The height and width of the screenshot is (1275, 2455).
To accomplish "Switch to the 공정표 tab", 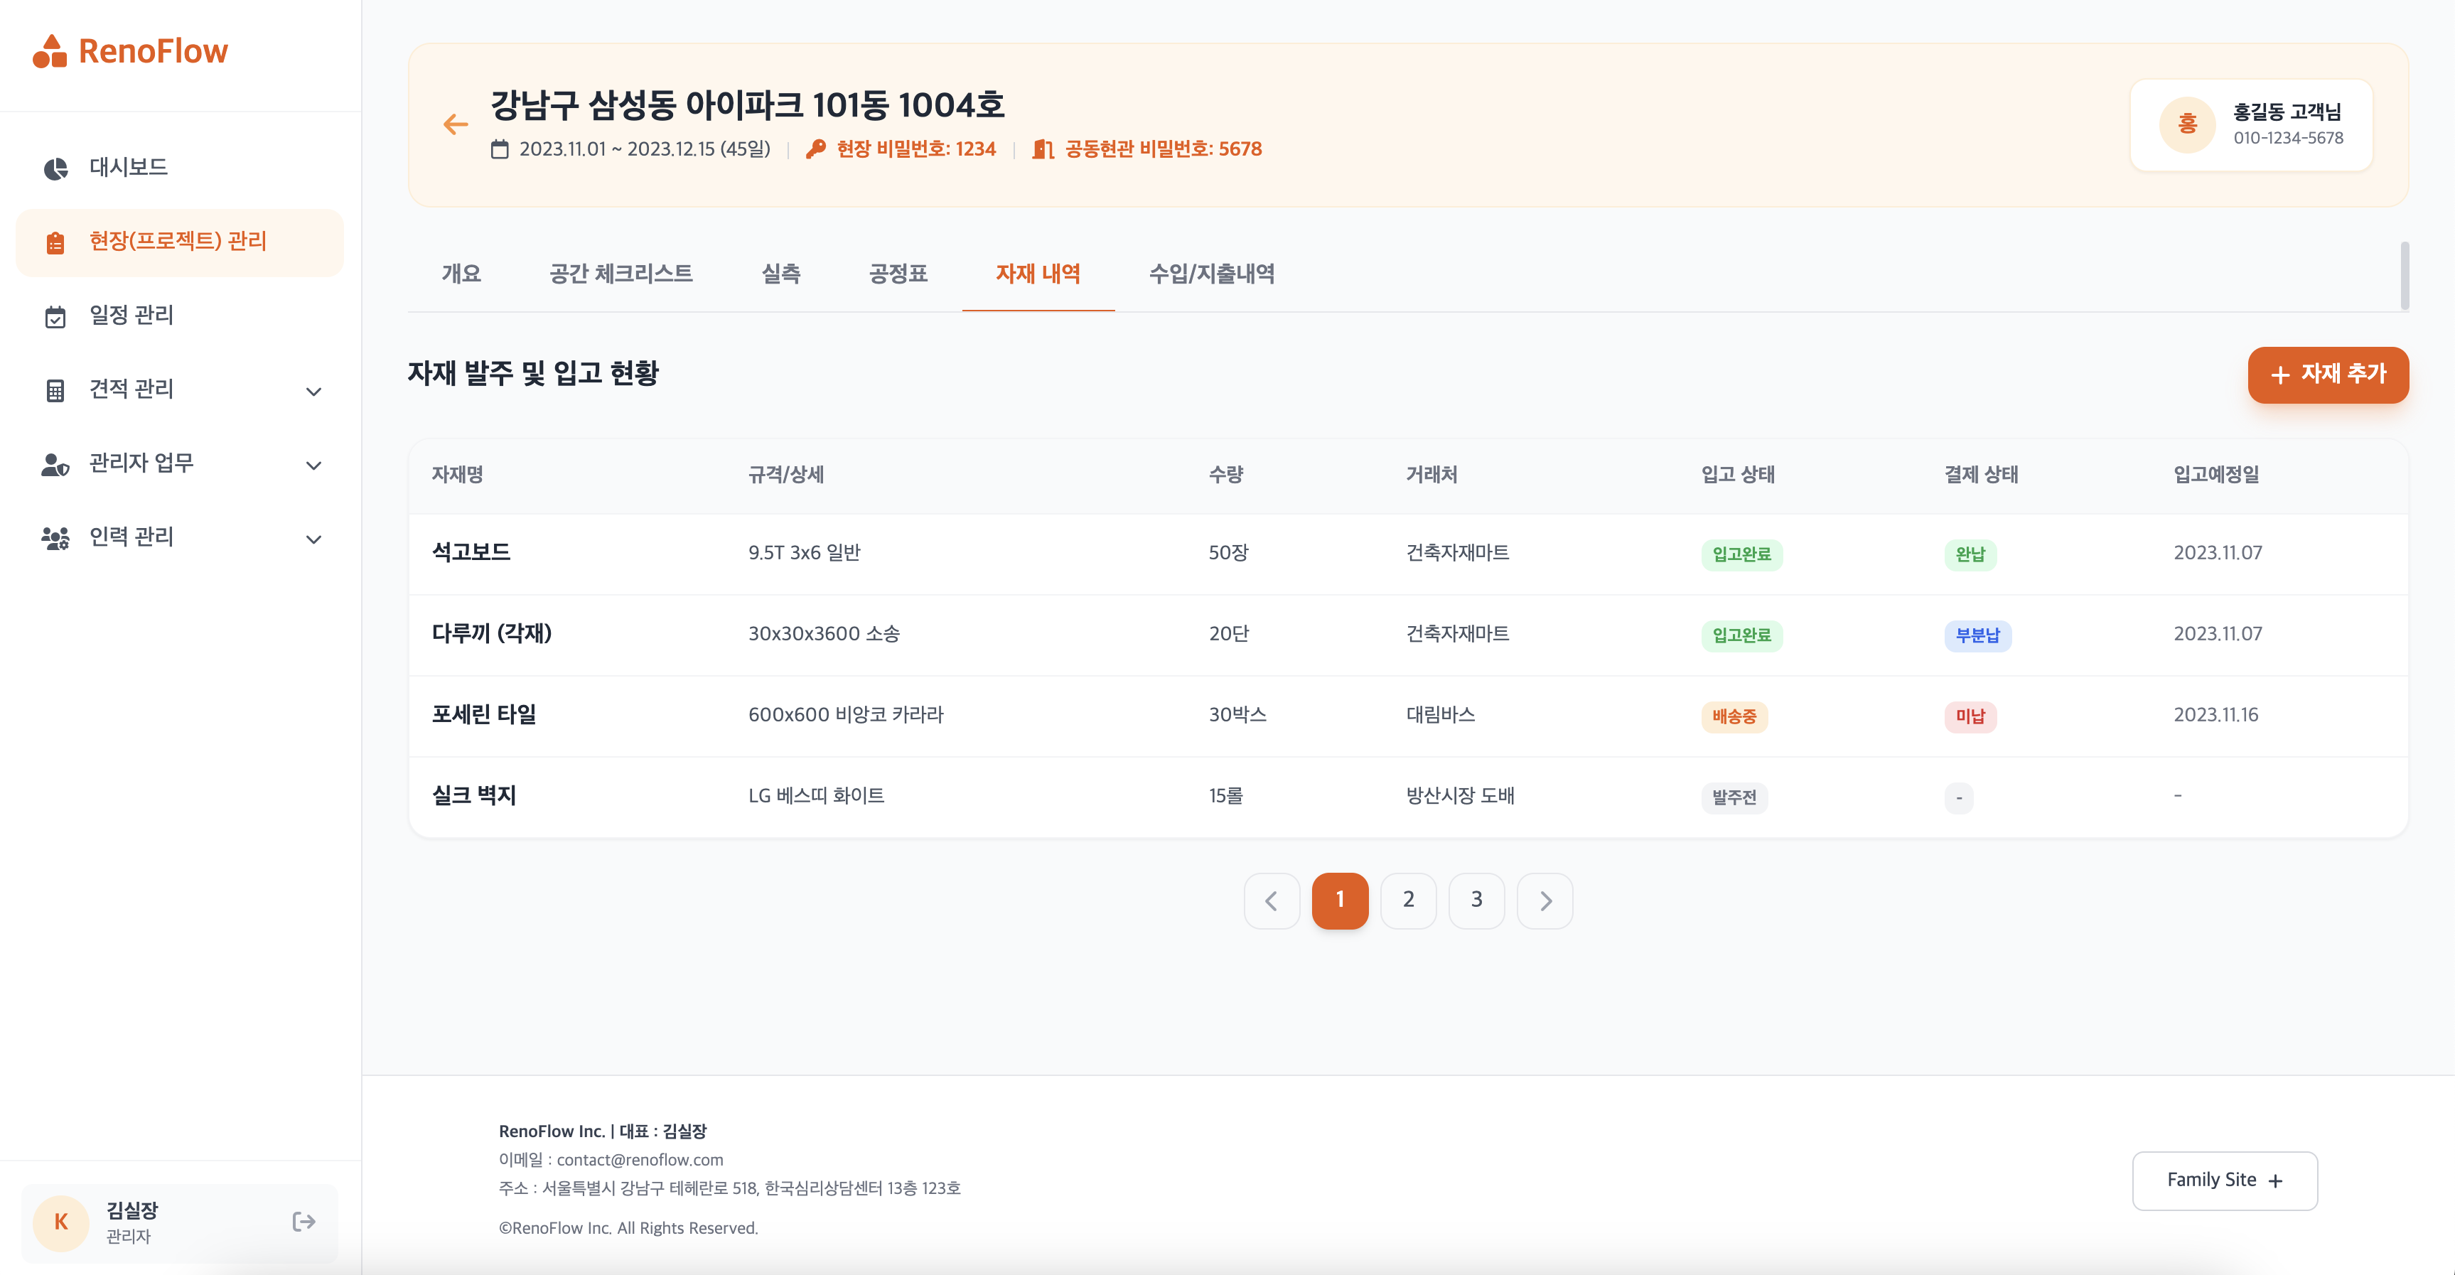I will point(898,274).
